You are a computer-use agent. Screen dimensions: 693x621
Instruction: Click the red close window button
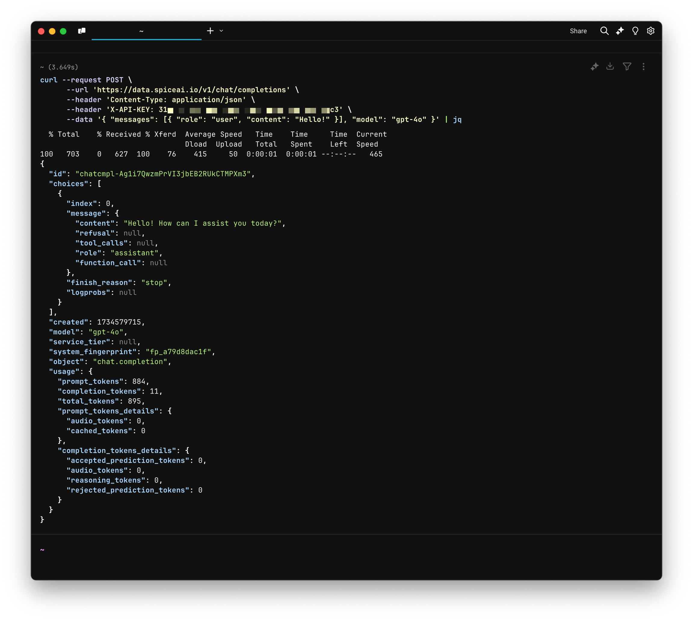[x=41, y=31]
